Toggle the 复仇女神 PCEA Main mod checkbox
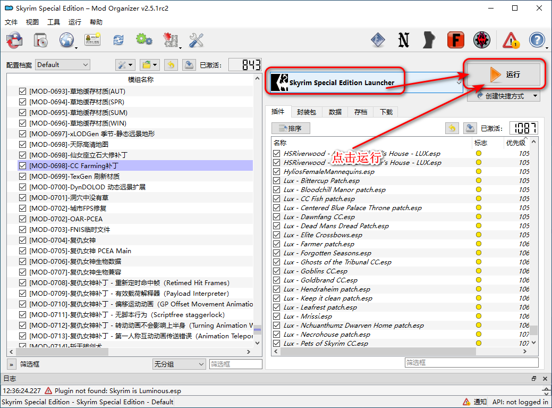The width and height of the screenshot is (552, 408). coord(22,251)
